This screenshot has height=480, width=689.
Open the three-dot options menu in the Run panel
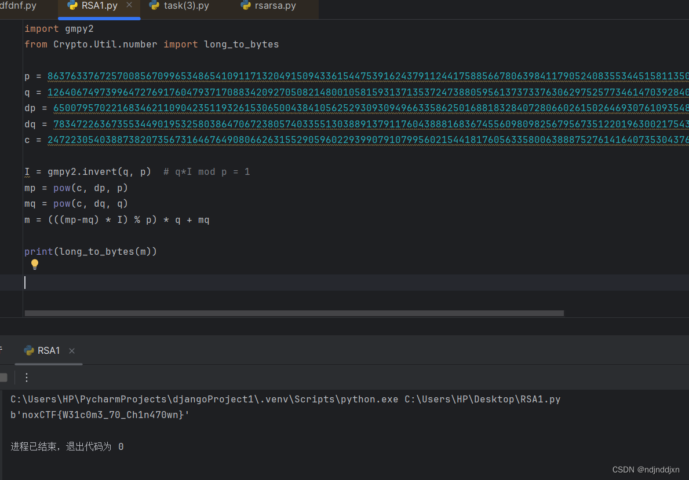tap(26, 377)
